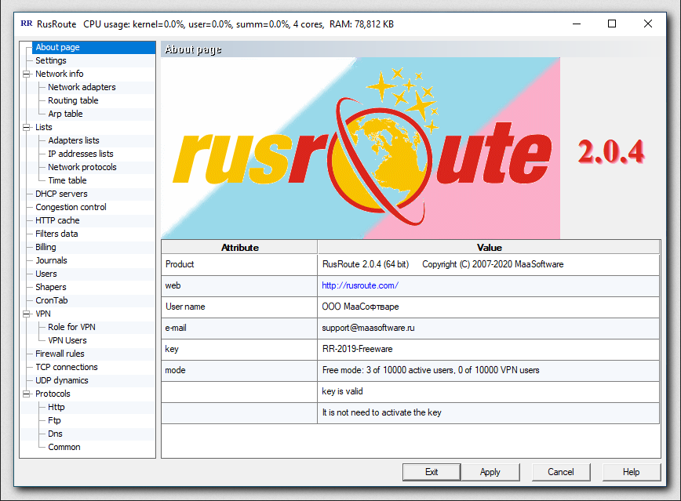The height and width of the screenshot is (501, 681).
Task: Click the Value column header
Action: tap(489, 248)
